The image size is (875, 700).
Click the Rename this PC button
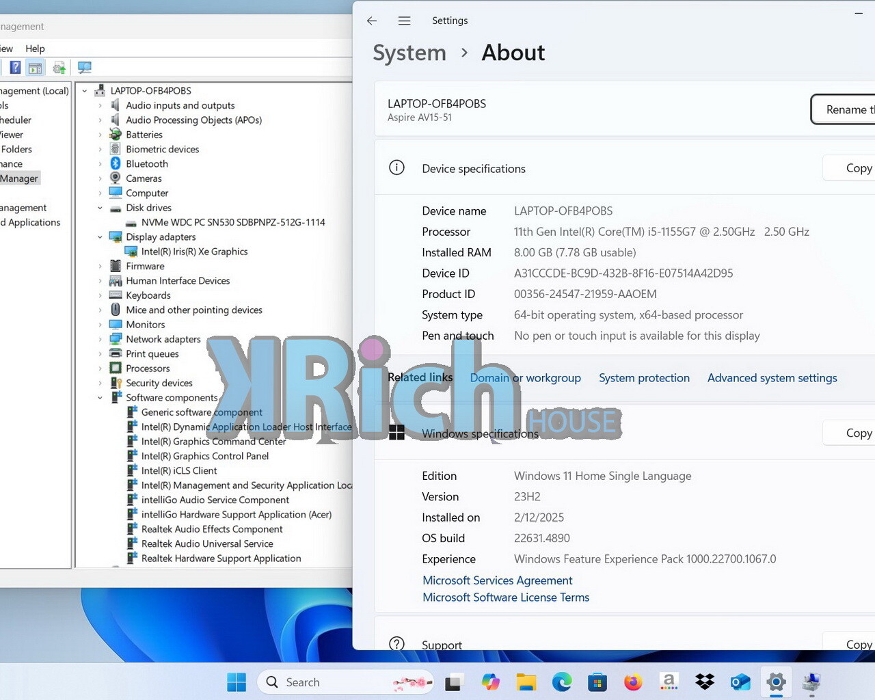pos(844,109)
